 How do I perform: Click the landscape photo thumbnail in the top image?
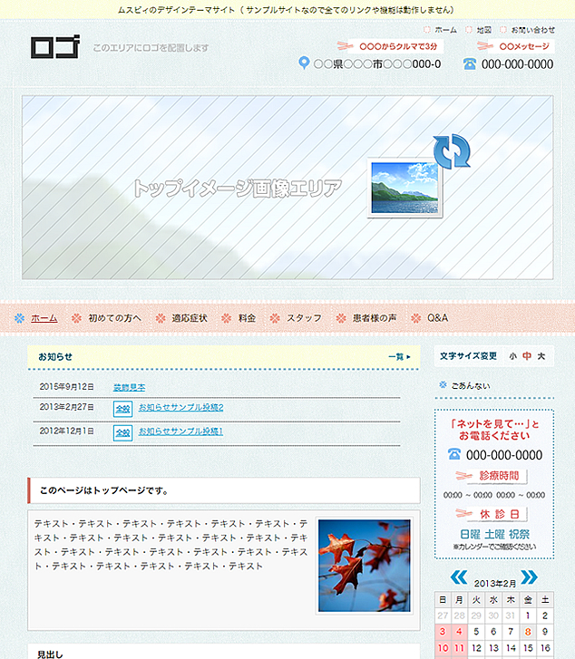405,188
